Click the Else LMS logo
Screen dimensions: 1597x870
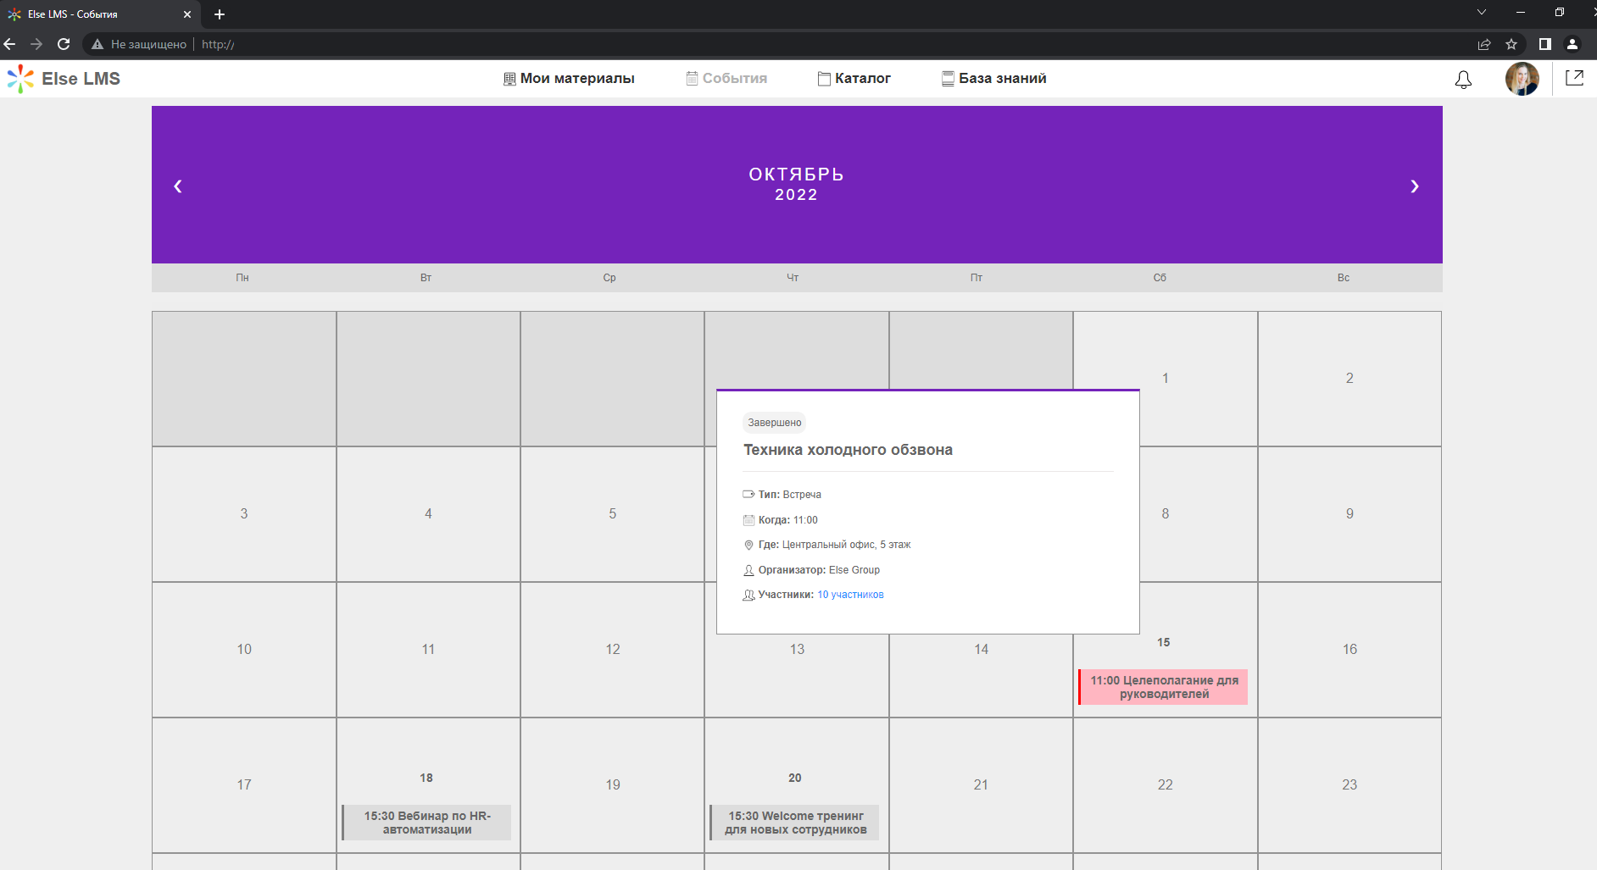[x=64, y=79]
